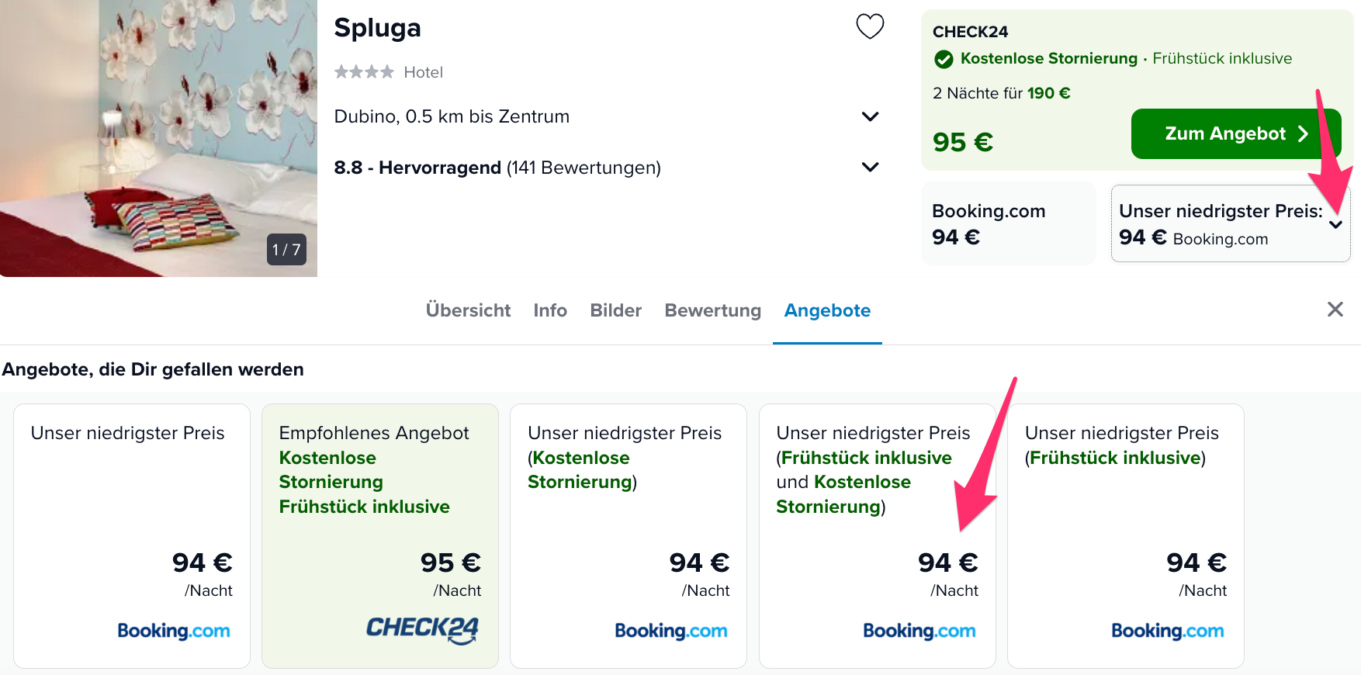Open the hotel room photo gallery
The height and width of the screenshot is (675, 1361).
[158, 138]
